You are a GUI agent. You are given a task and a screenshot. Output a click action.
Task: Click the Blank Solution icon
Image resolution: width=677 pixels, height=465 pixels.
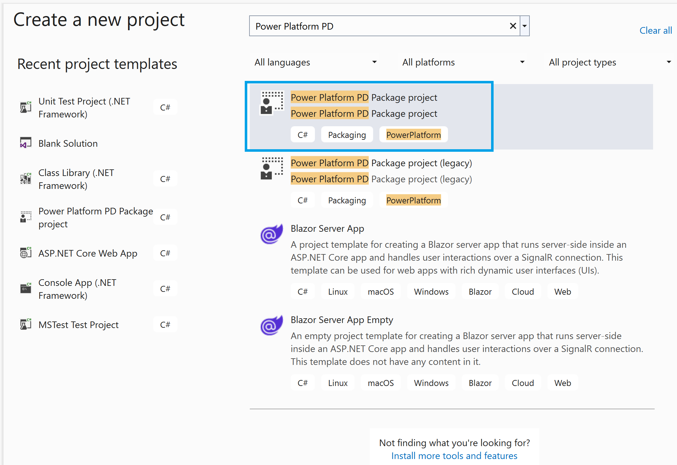coord(26,143)
